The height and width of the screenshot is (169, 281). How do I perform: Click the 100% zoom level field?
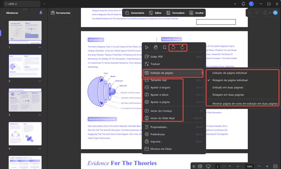click(249, 167)
